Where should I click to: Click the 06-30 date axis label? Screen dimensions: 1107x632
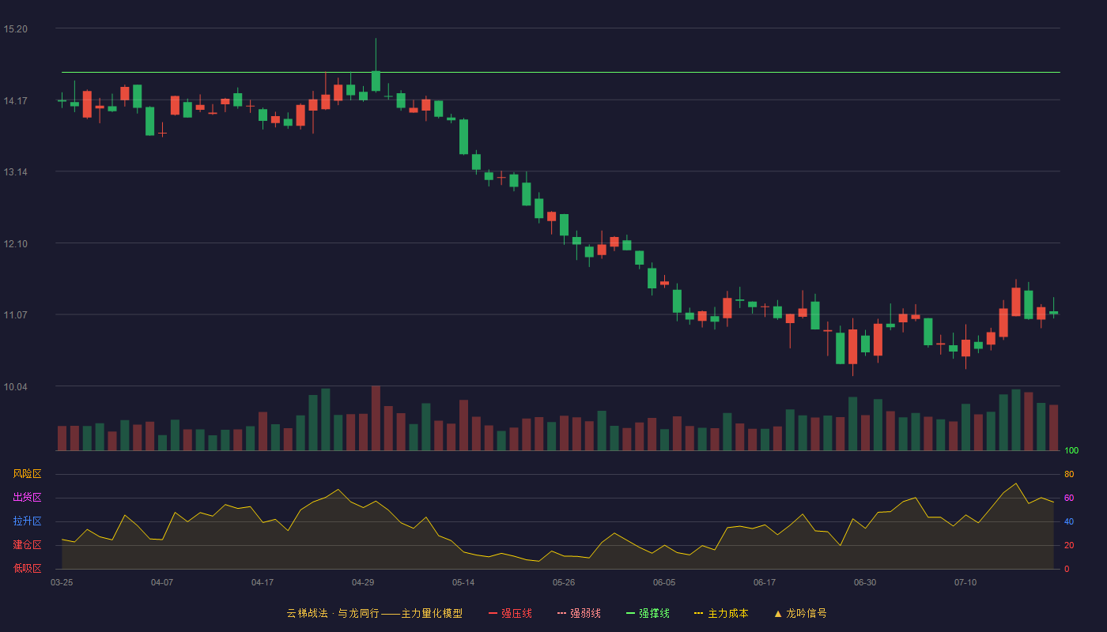tap(865, 582)
